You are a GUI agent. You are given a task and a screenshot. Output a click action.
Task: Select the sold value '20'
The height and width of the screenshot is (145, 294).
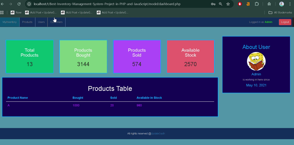(112, 105)
